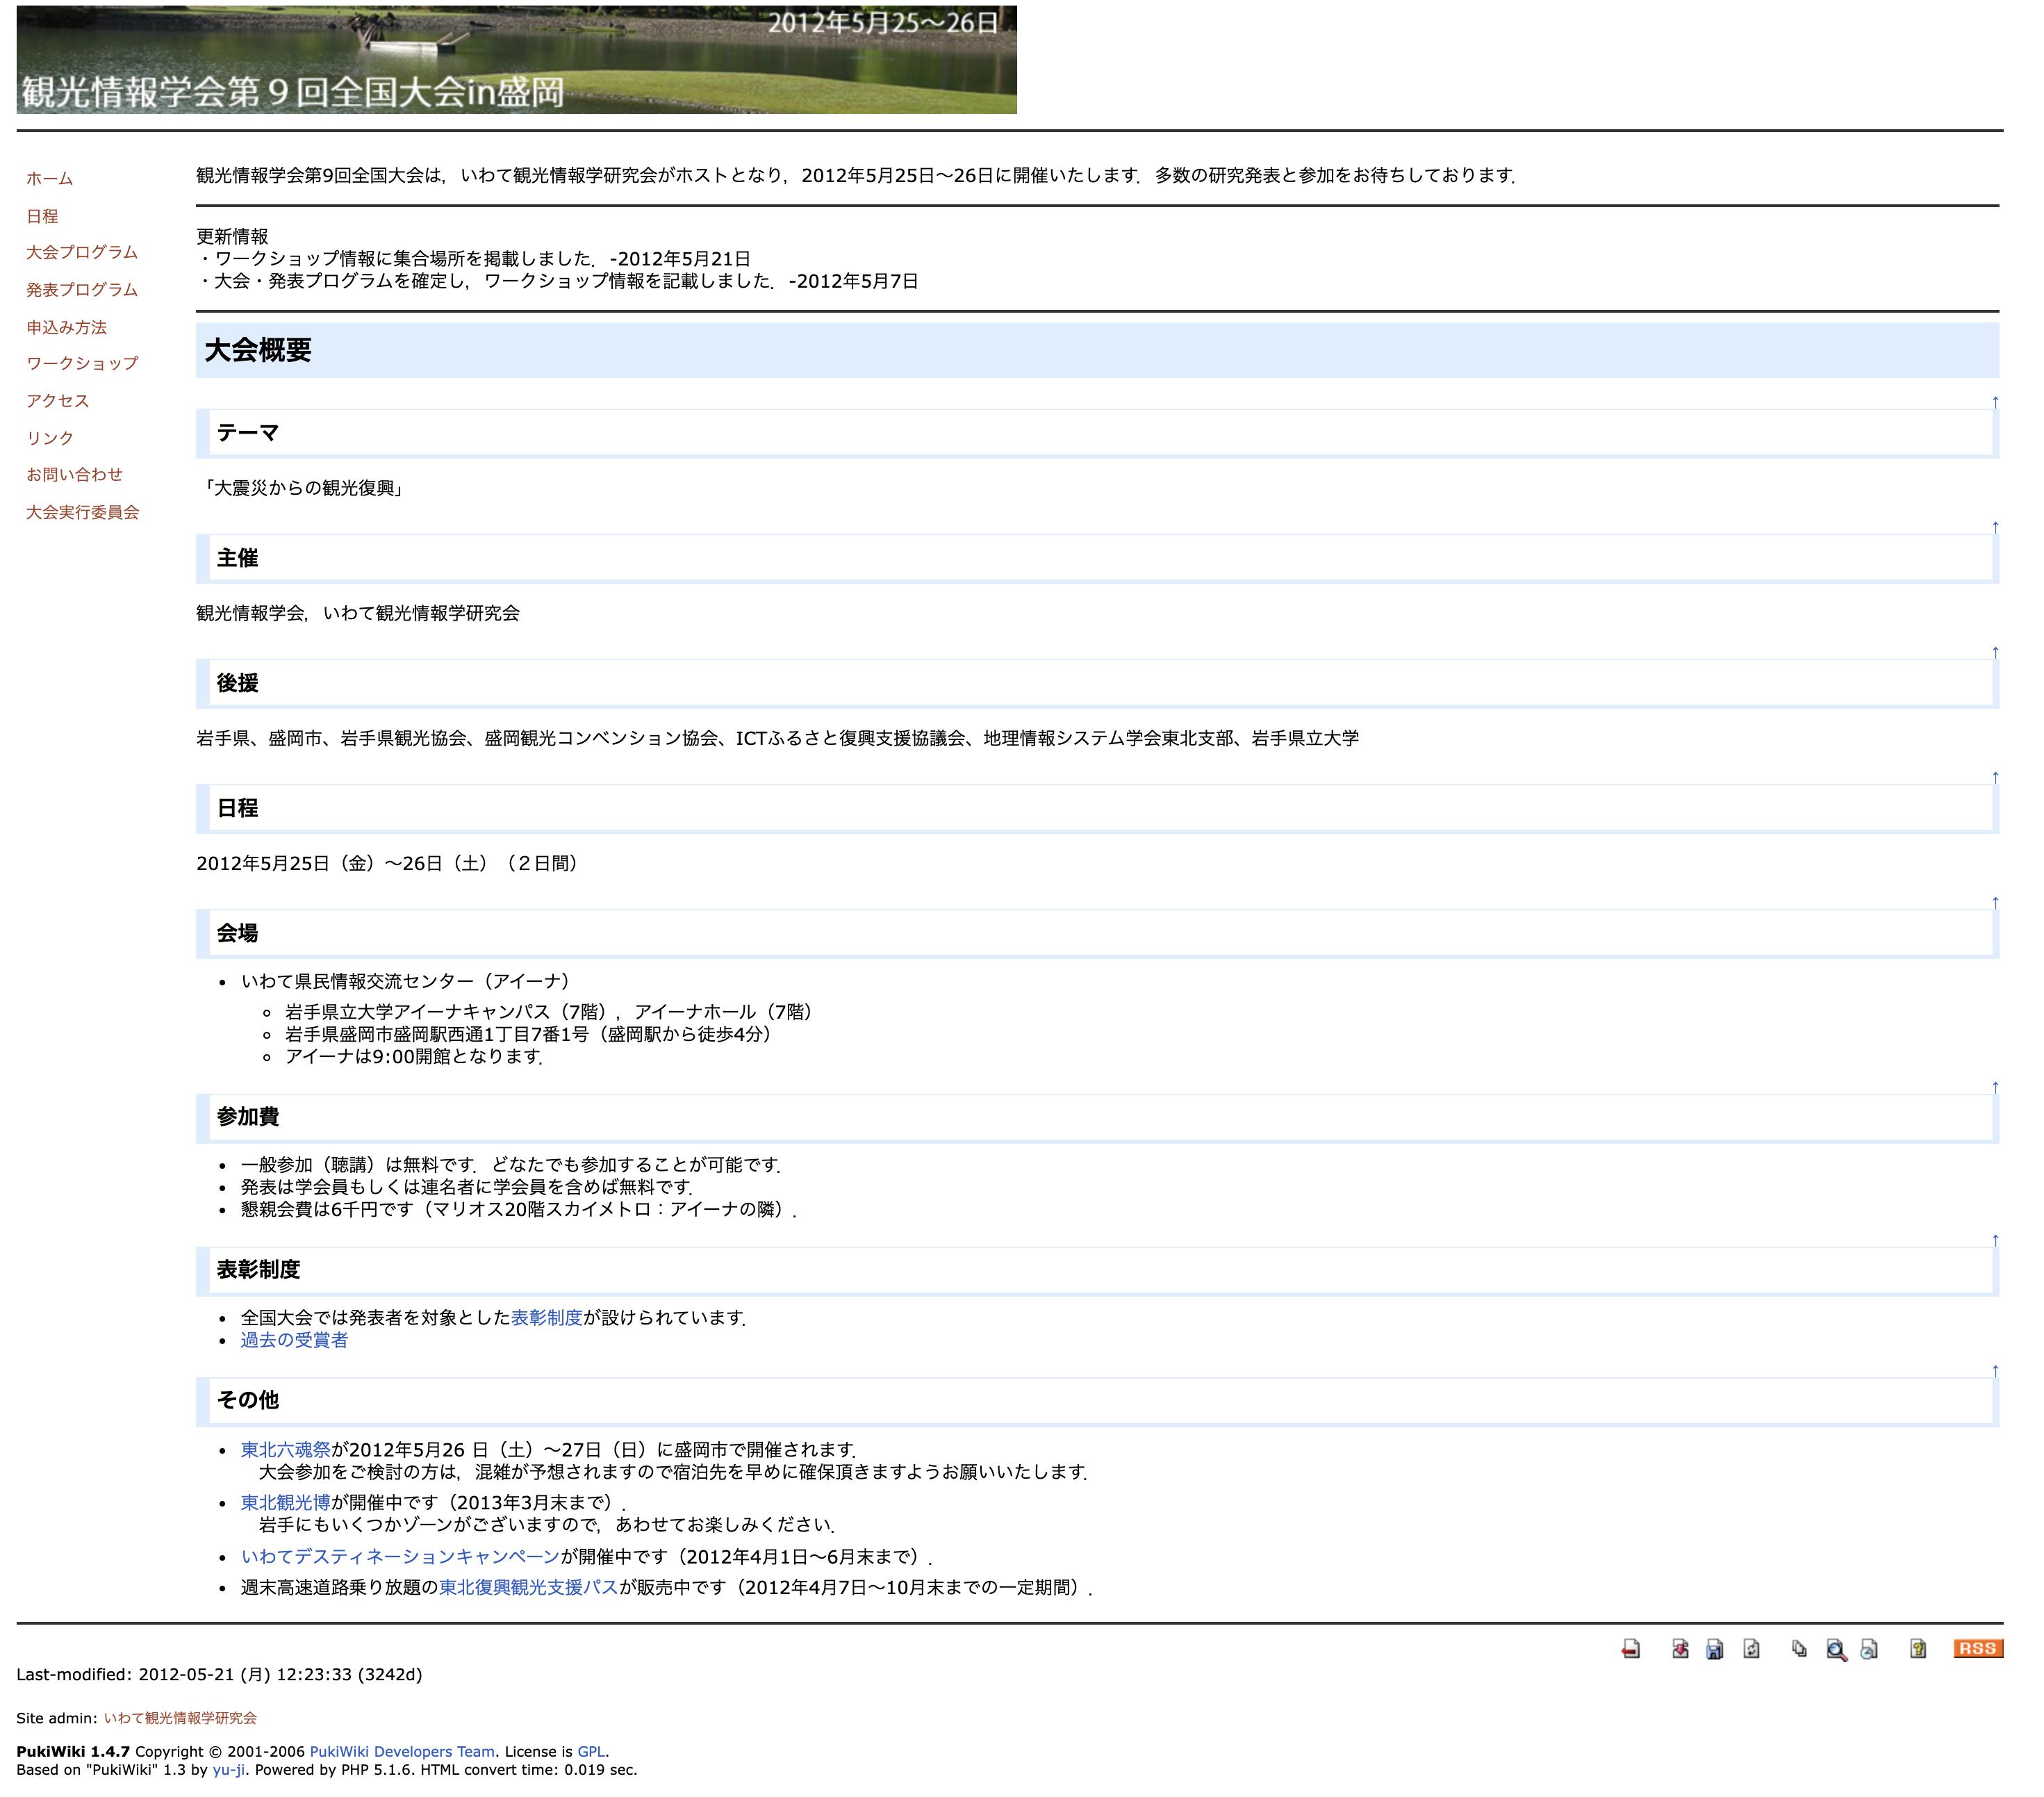
Task: Click the up arrow above the 主催 heading
Action: [1995, 527]
